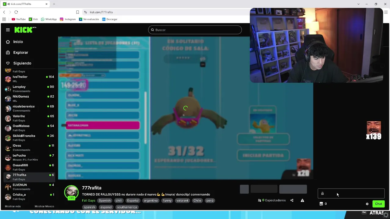Viewport: 390px width, 219px height.
Task: Select the southamerica tag
Action: pos(127,207)
